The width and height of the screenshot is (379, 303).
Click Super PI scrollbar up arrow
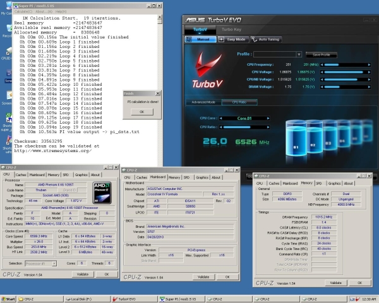click(x=160, y=17)
